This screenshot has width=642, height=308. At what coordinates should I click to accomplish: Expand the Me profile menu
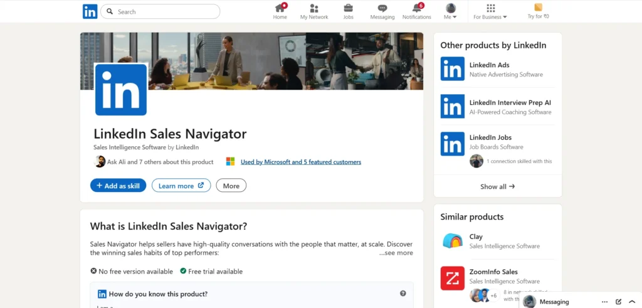click(x=450, y=11)
